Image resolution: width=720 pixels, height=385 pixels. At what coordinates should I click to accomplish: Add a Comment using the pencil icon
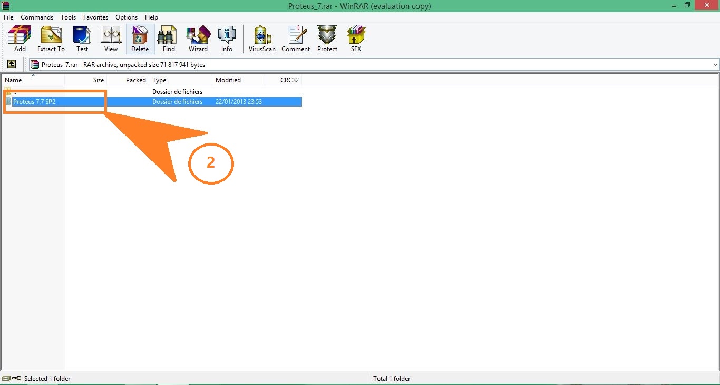(x=296, y=38)
